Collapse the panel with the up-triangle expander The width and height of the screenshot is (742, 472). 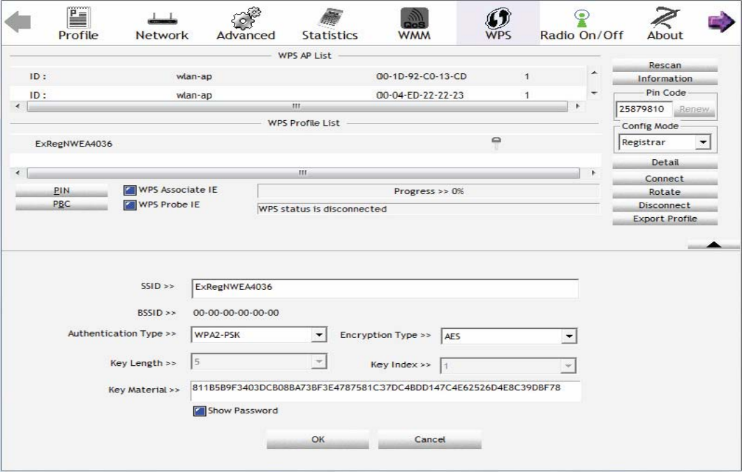click(x=713, y=244)
